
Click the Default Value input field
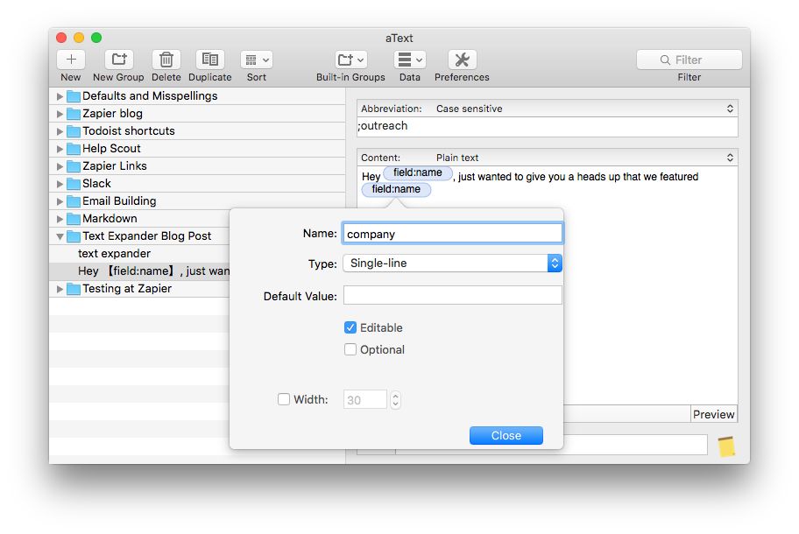pos(452,295)
